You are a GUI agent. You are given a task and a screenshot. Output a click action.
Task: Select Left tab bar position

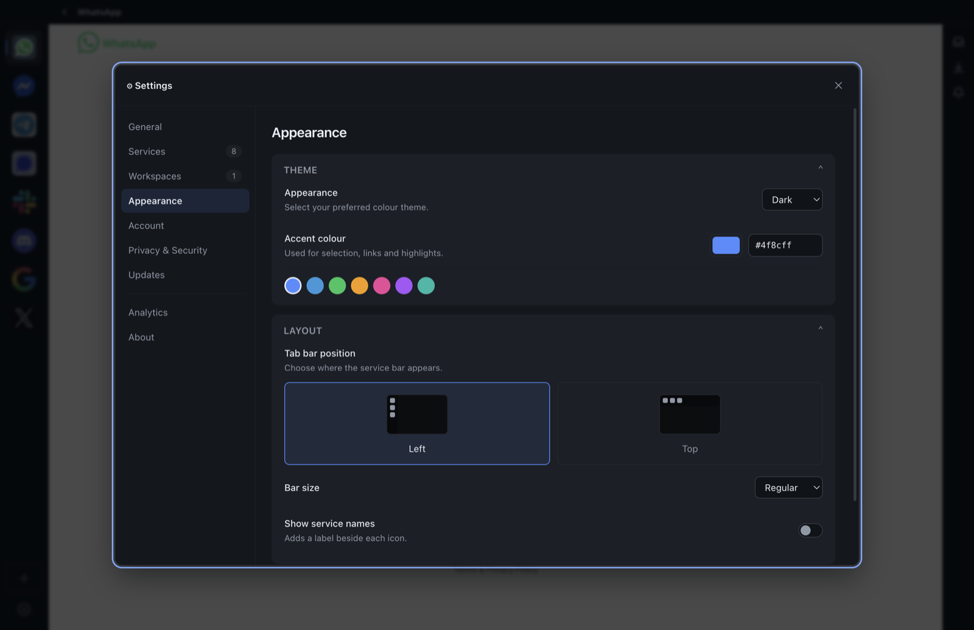417,424
